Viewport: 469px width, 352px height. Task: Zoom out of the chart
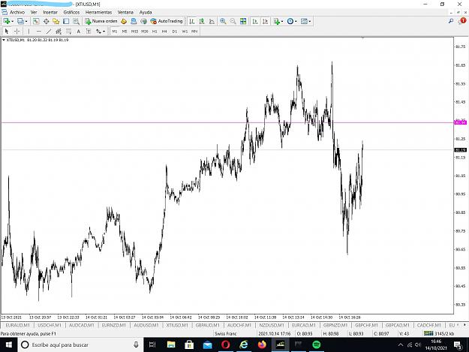(x=233, y=21)
